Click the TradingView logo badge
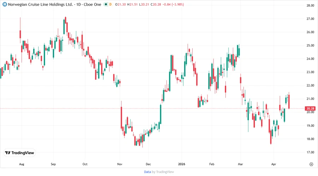The height and width of the screenshot is (176, 318). (x=20, y=153)
